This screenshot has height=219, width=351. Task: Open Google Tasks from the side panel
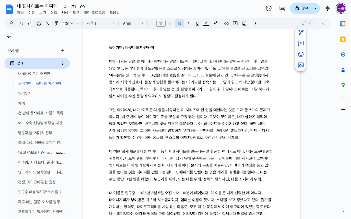(x=343, y=54)
